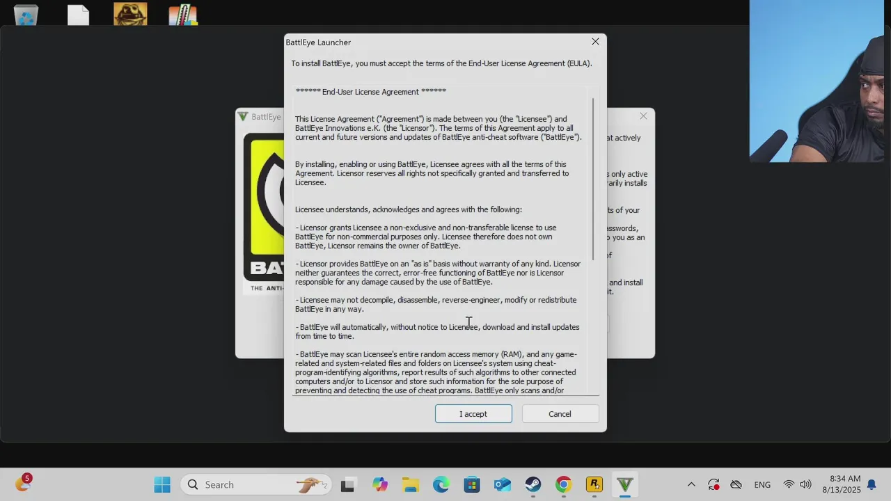Open the weather widget with notification badge
Screen dimensions: 891x501
coord(24,483)
